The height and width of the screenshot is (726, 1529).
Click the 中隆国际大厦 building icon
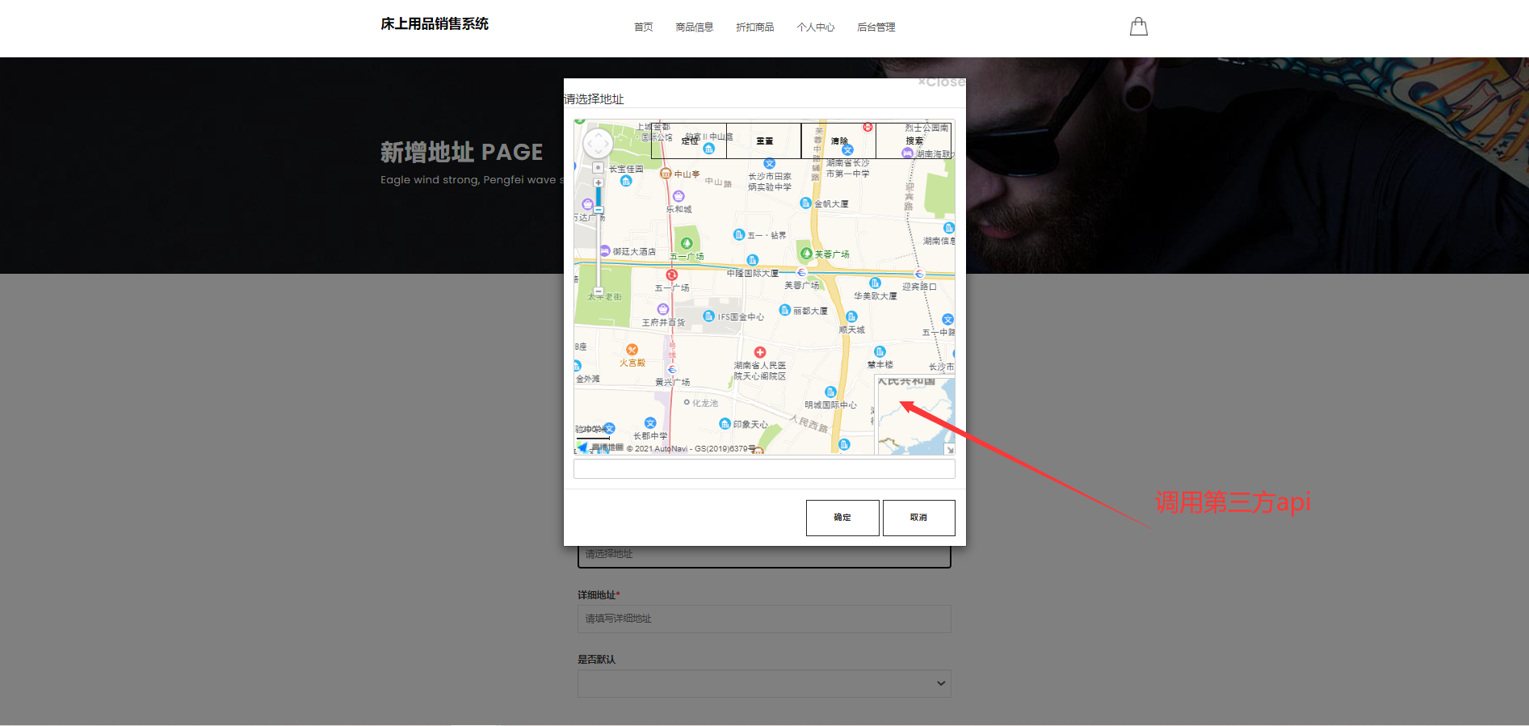[x=753, y=260]
